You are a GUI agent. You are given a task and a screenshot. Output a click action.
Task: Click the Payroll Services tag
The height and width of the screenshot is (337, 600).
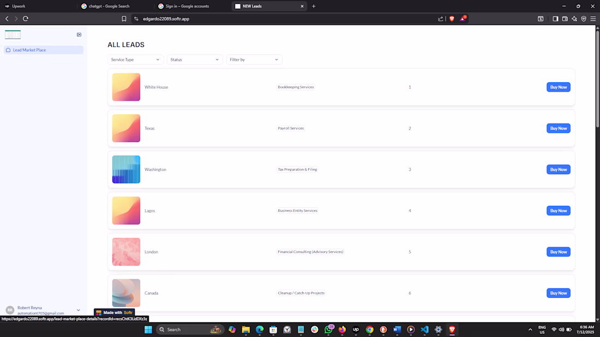291,128
